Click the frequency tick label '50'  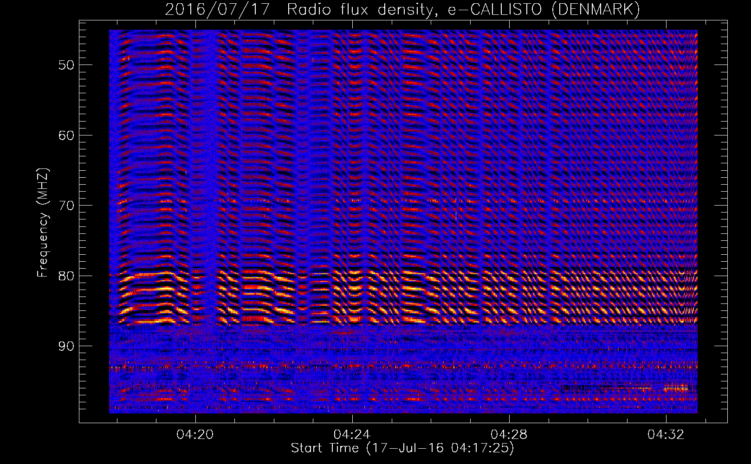[66, 65]
